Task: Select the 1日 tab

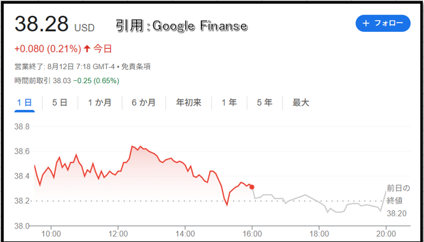Action: [x=25, y=103]
